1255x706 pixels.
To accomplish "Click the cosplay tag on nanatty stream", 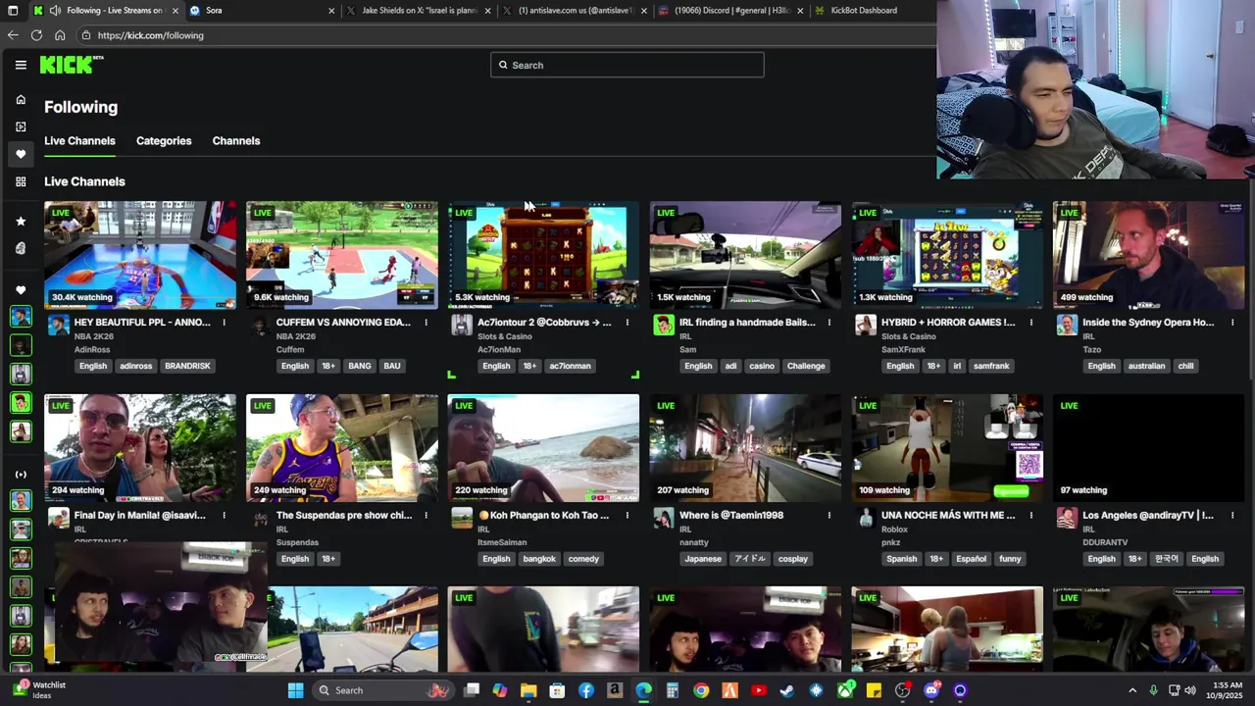I will [x=793, y=559].
